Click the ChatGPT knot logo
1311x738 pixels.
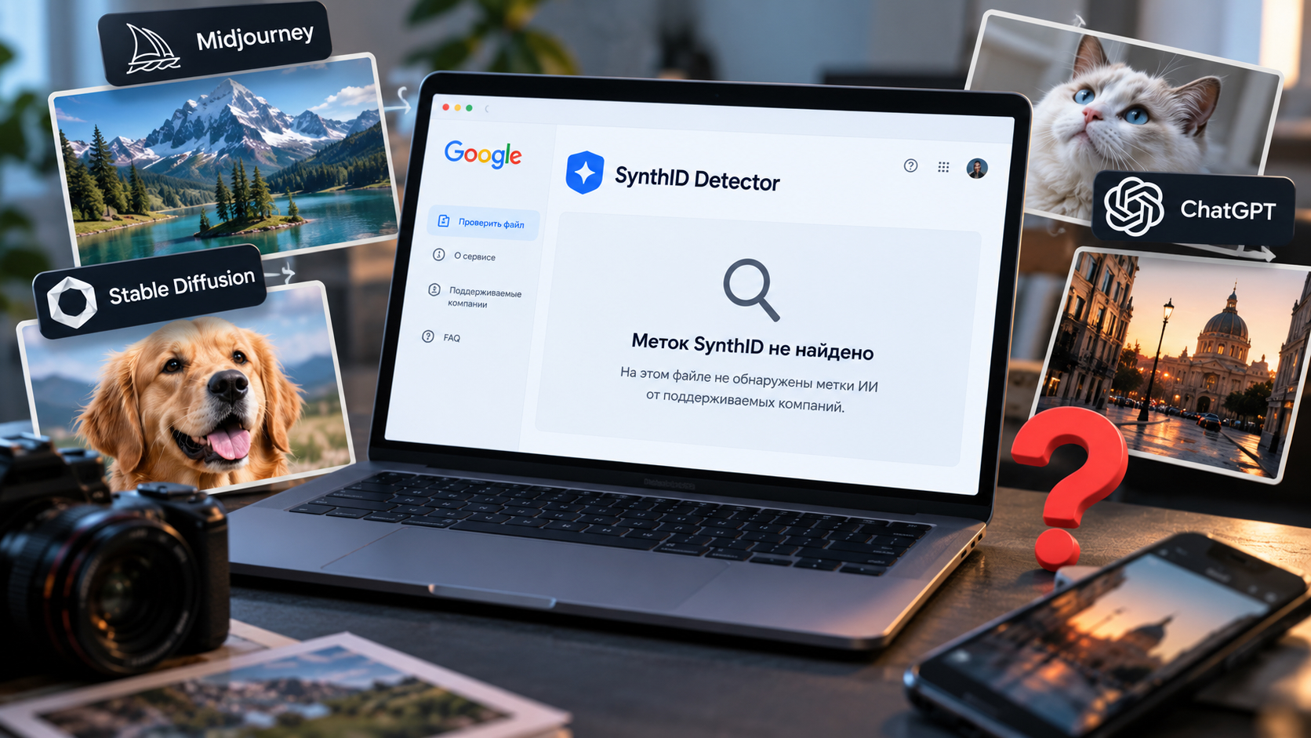pyautogui.click(x=1134, y=207)
